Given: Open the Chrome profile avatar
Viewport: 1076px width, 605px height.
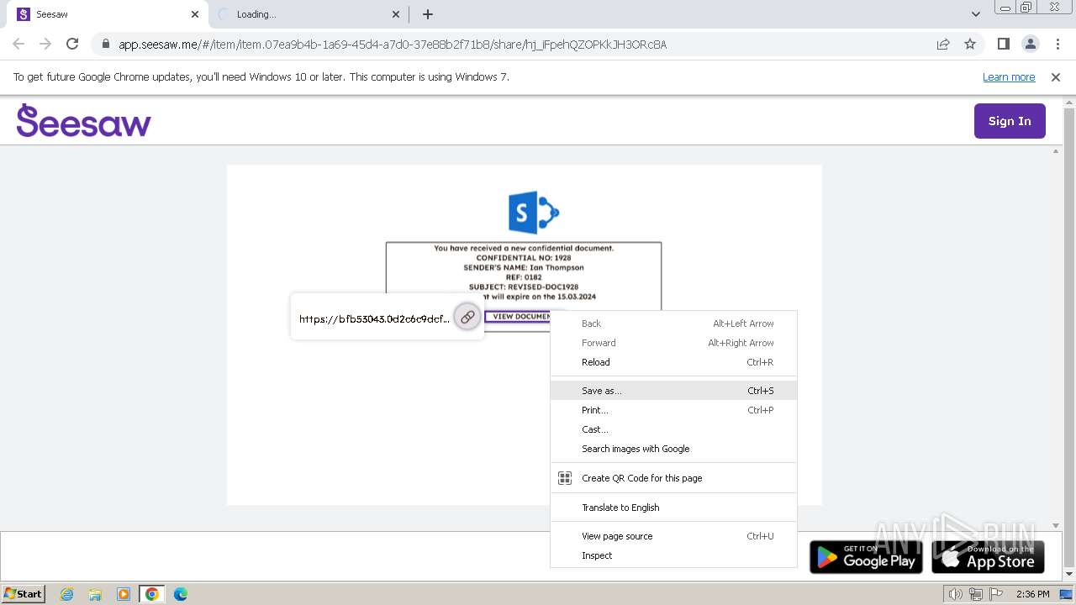Looking at the screenshot, I should pyautogui.click(x=1030, y=44).
